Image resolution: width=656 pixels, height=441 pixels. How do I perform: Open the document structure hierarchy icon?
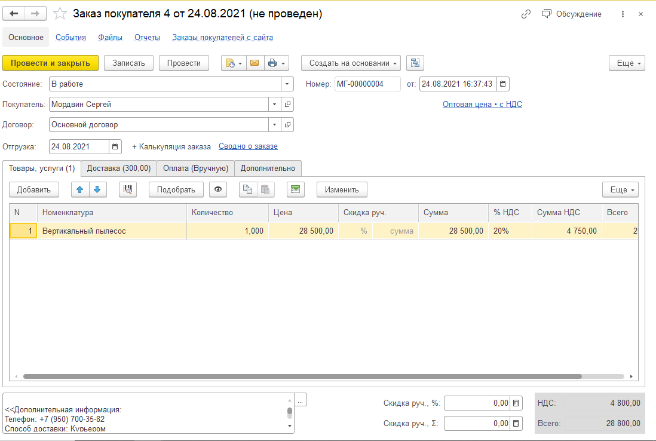pyautogui.click(x=415, y=63)
